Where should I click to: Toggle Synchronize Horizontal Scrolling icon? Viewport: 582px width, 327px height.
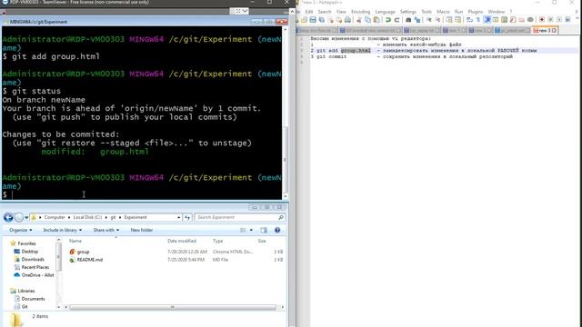tap(457, 20)
